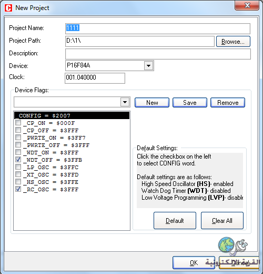263x274 pixels.
Task: Toggle the _PWRTE_ON checkbox
Action: 18,138
